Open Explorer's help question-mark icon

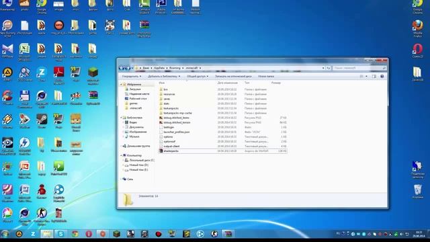click(x=382, y=76)
